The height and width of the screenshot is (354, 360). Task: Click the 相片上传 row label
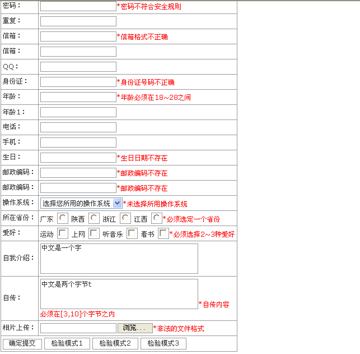point(18,327)
